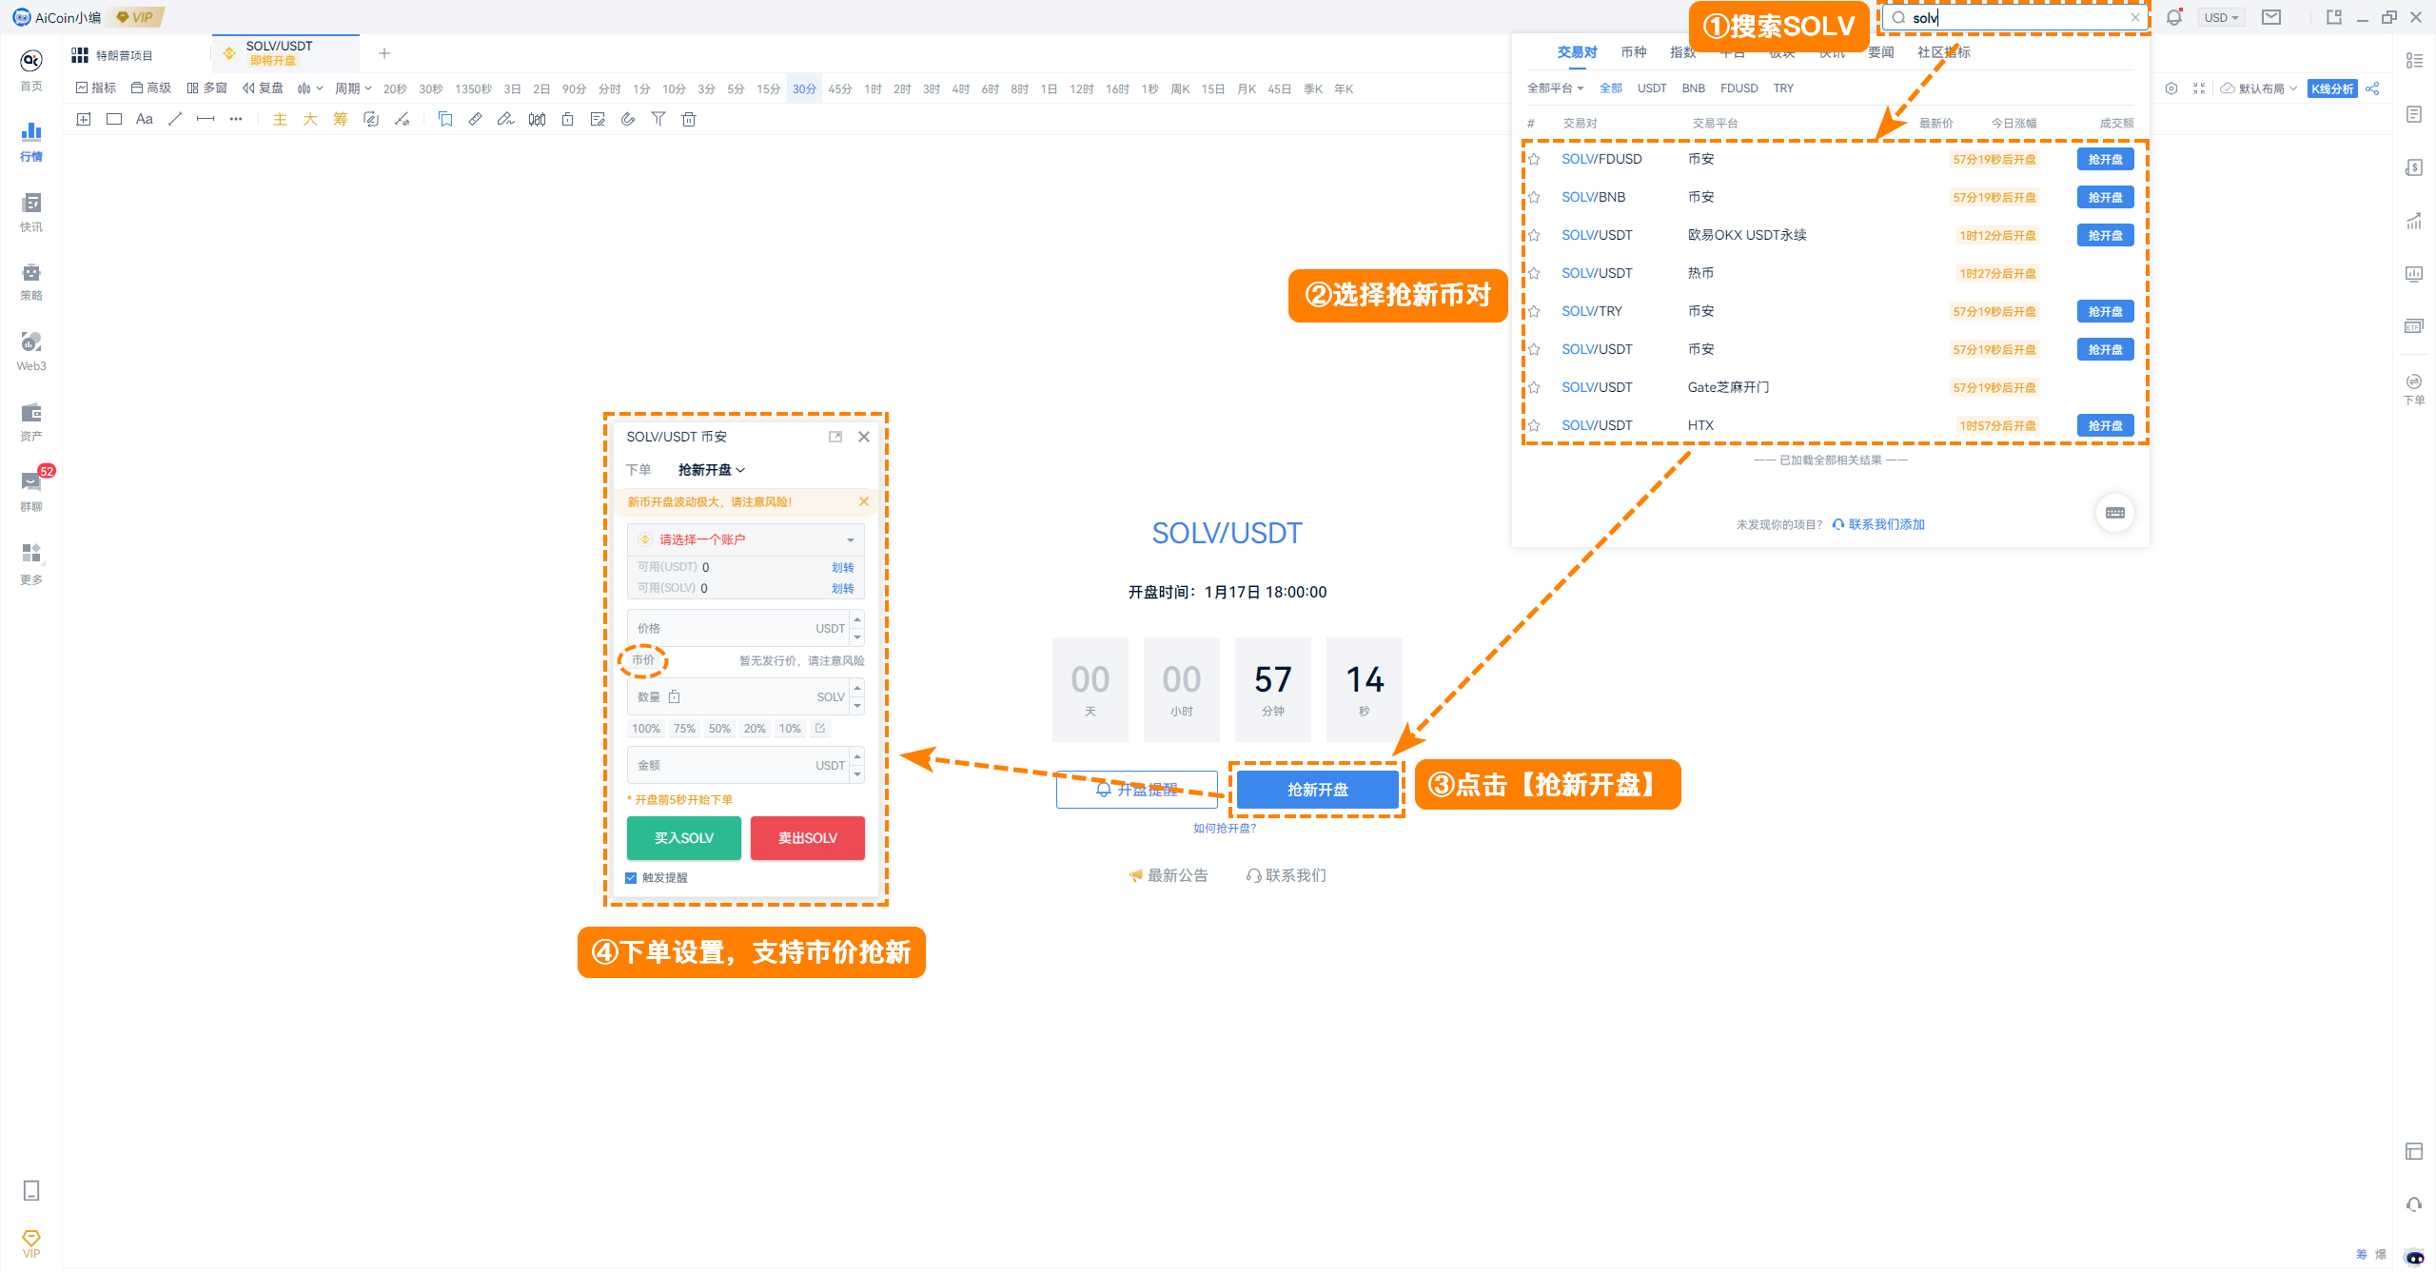Toggle the 触发提醒 checkbox
The image size is (2436, 1272).
click(x=631, y=878)
